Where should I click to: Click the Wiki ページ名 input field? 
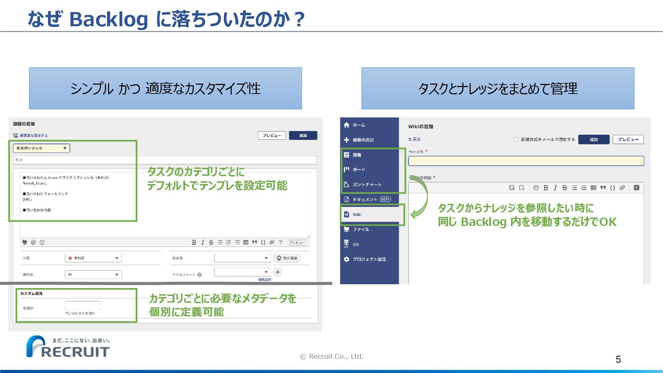[x=526, y=161]
